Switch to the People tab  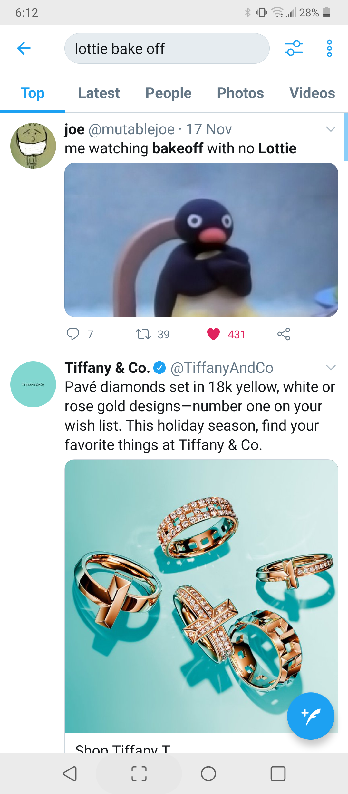point(168,93)
